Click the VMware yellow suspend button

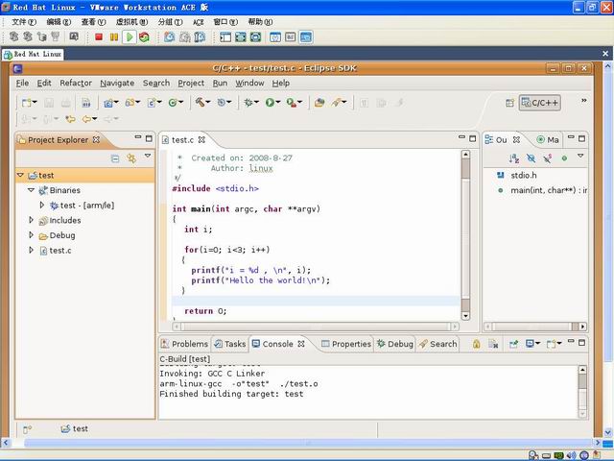(114, 37)
